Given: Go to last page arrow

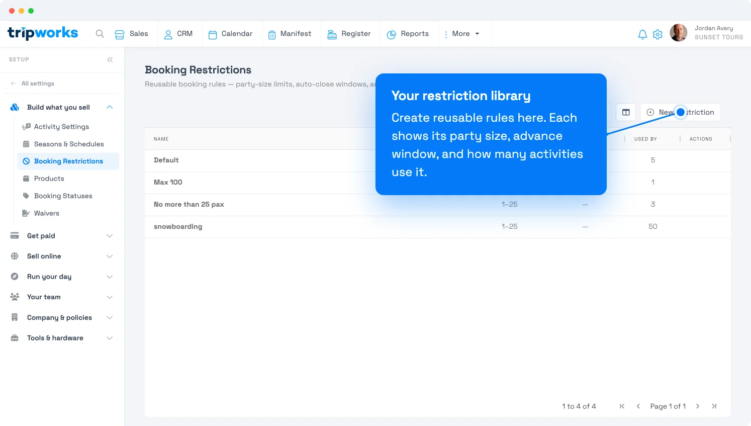Looking at the screenshot, I should click(x=714, y=406).
